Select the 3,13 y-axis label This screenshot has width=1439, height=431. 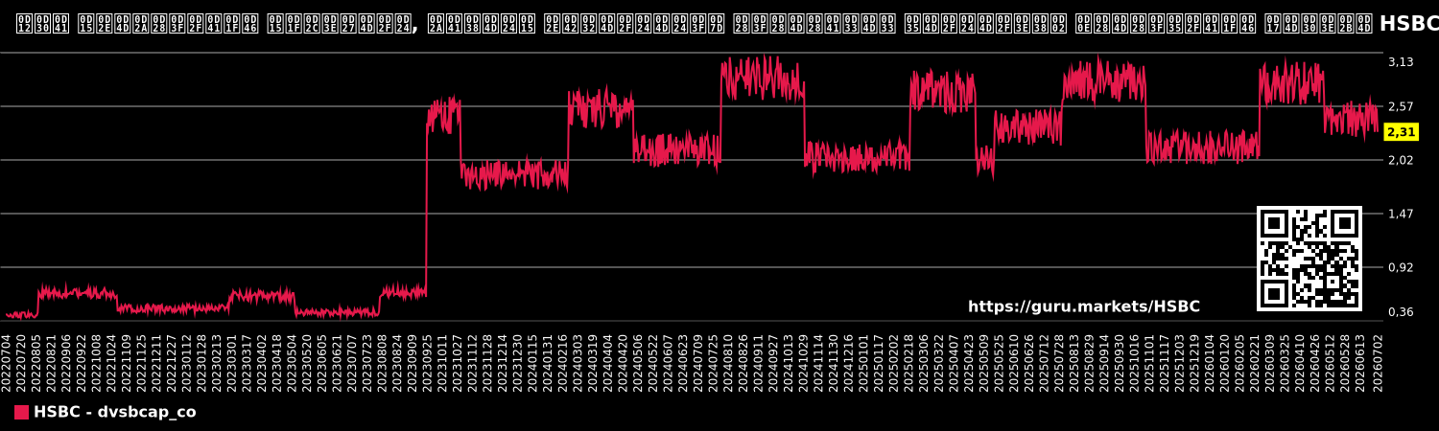tap(1401, 62)
